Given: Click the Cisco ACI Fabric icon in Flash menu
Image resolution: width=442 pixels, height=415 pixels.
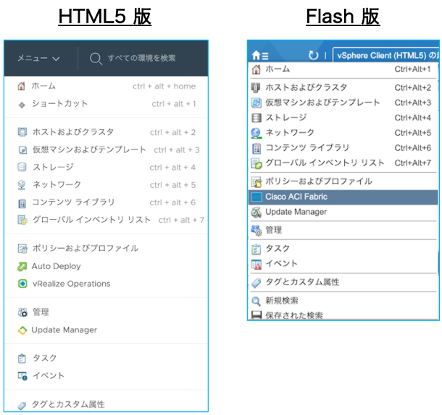Looking at the screenshot, I should (257, 197).
